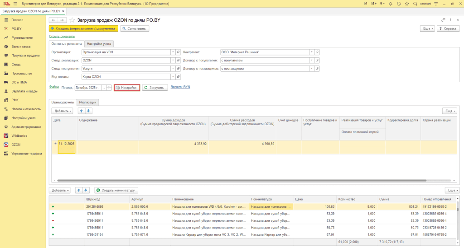Screen dimensions: 464x248
Task: Open the Производство sidebar section
Action: pyautogui.click(x=21, y=73)
